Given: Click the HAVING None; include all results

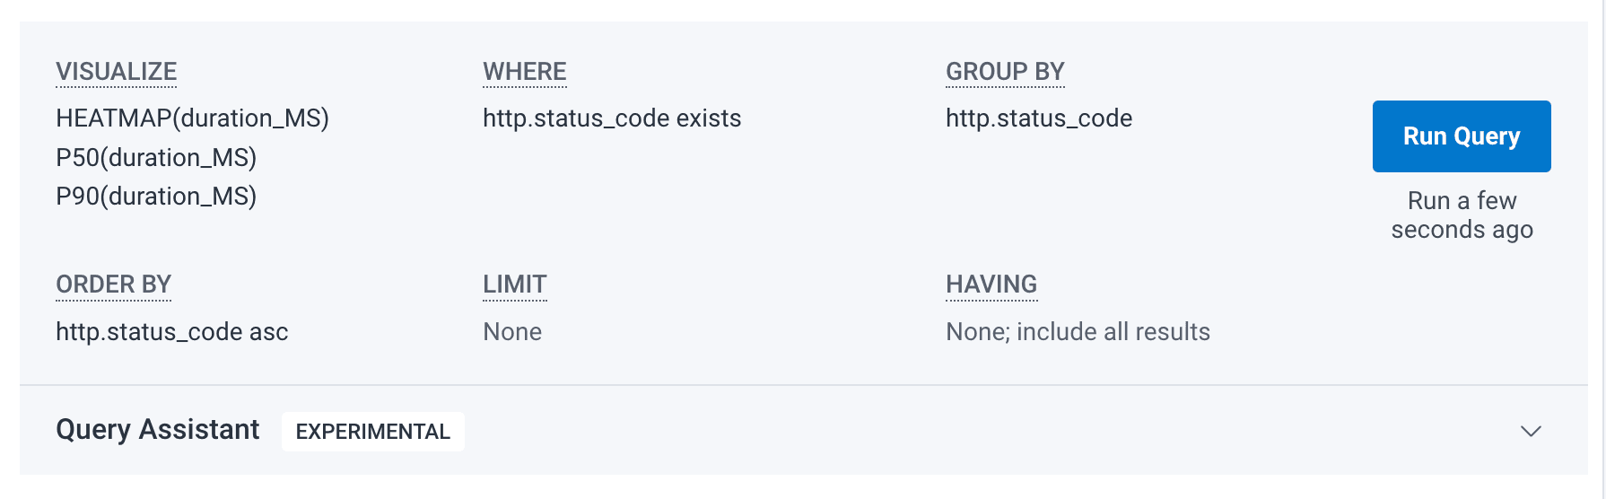Looking at the screenshot, I should pos(1078,332).
